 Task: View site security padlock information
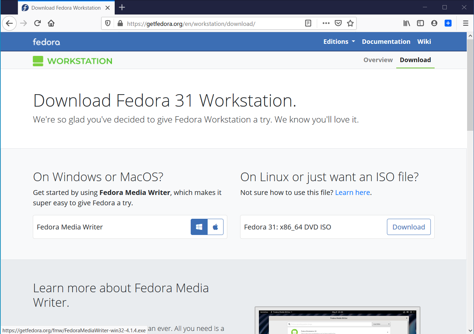[x=120, y=23]
